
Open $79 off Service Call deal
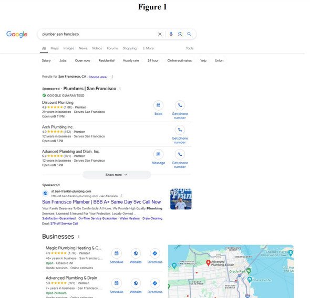point(64,223)
